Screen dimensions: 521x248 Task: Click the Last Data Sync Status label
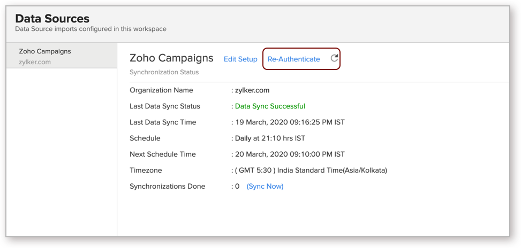(x=165, y=106)
